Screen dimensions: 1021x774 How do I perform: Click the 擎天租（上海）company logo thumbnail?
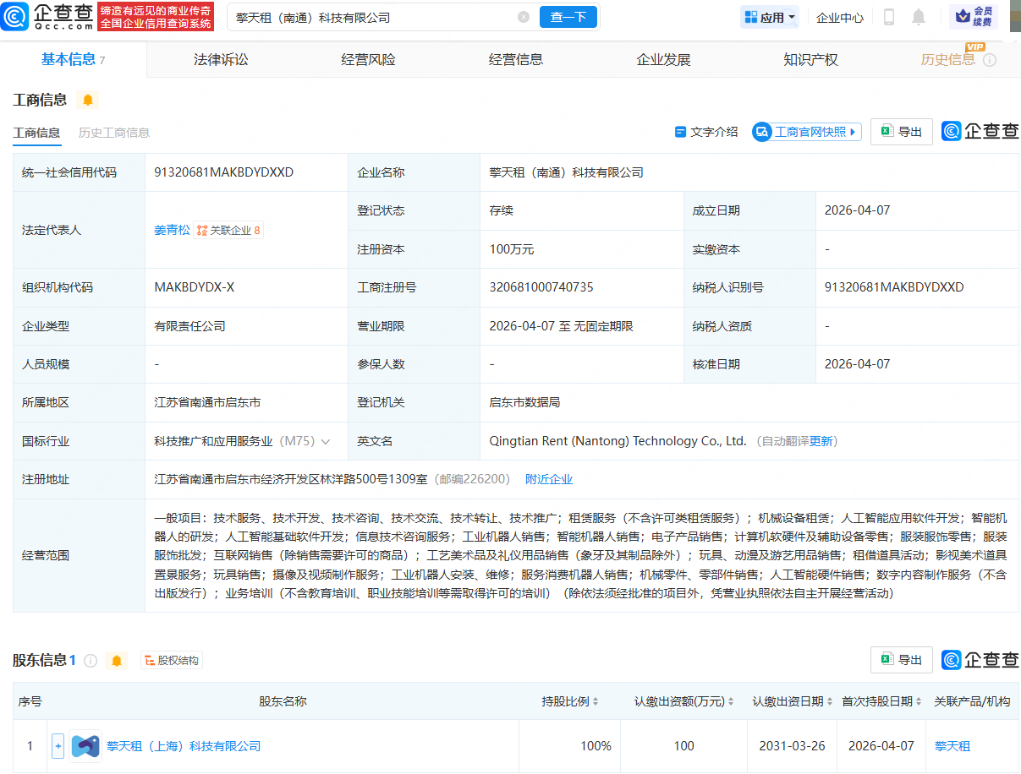click(85, 746)
